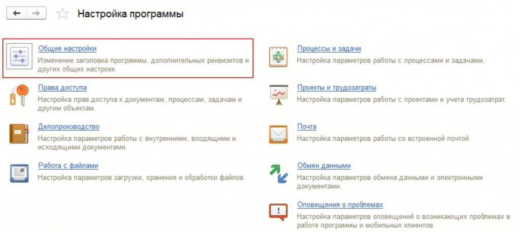Click the Делопроизводство brown folder icon

tap(19, 134)
